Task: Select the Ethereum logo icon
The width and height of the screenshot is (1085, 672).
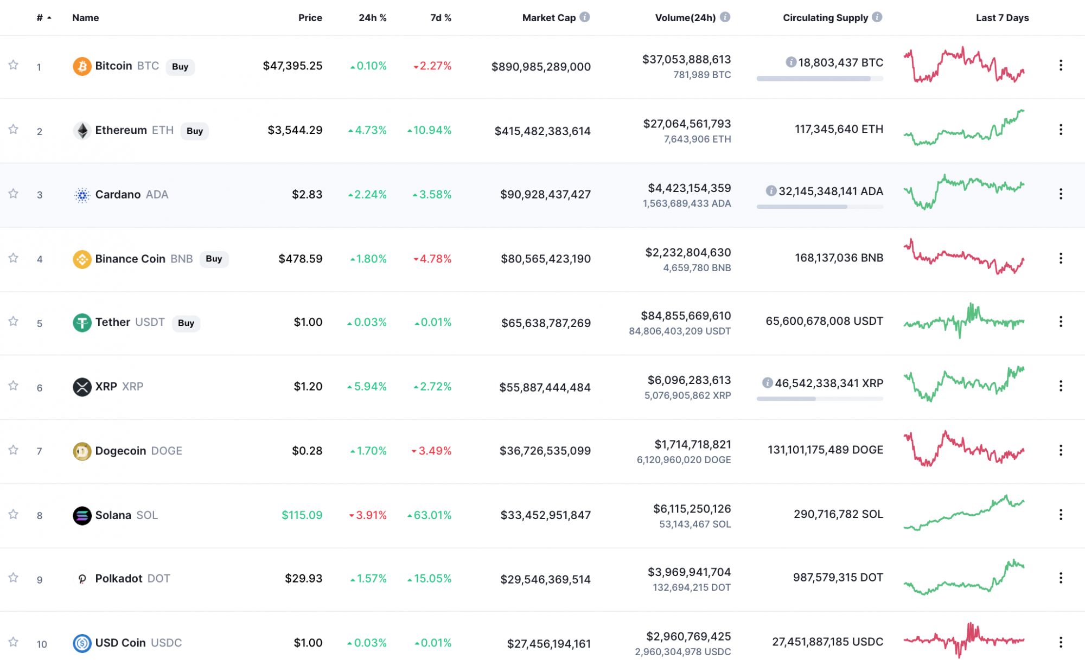Action: pos(82,130)
